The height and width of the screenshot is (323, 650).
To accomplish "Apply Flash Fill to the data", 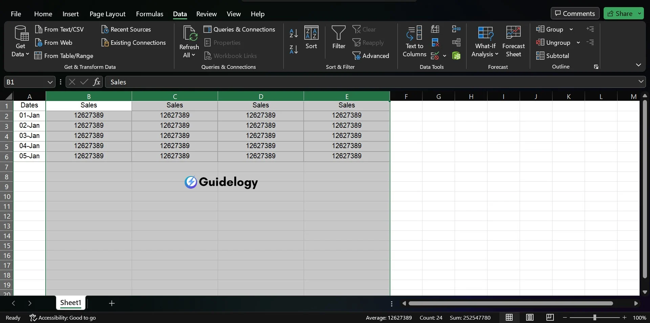I will (x=435, y=29).
